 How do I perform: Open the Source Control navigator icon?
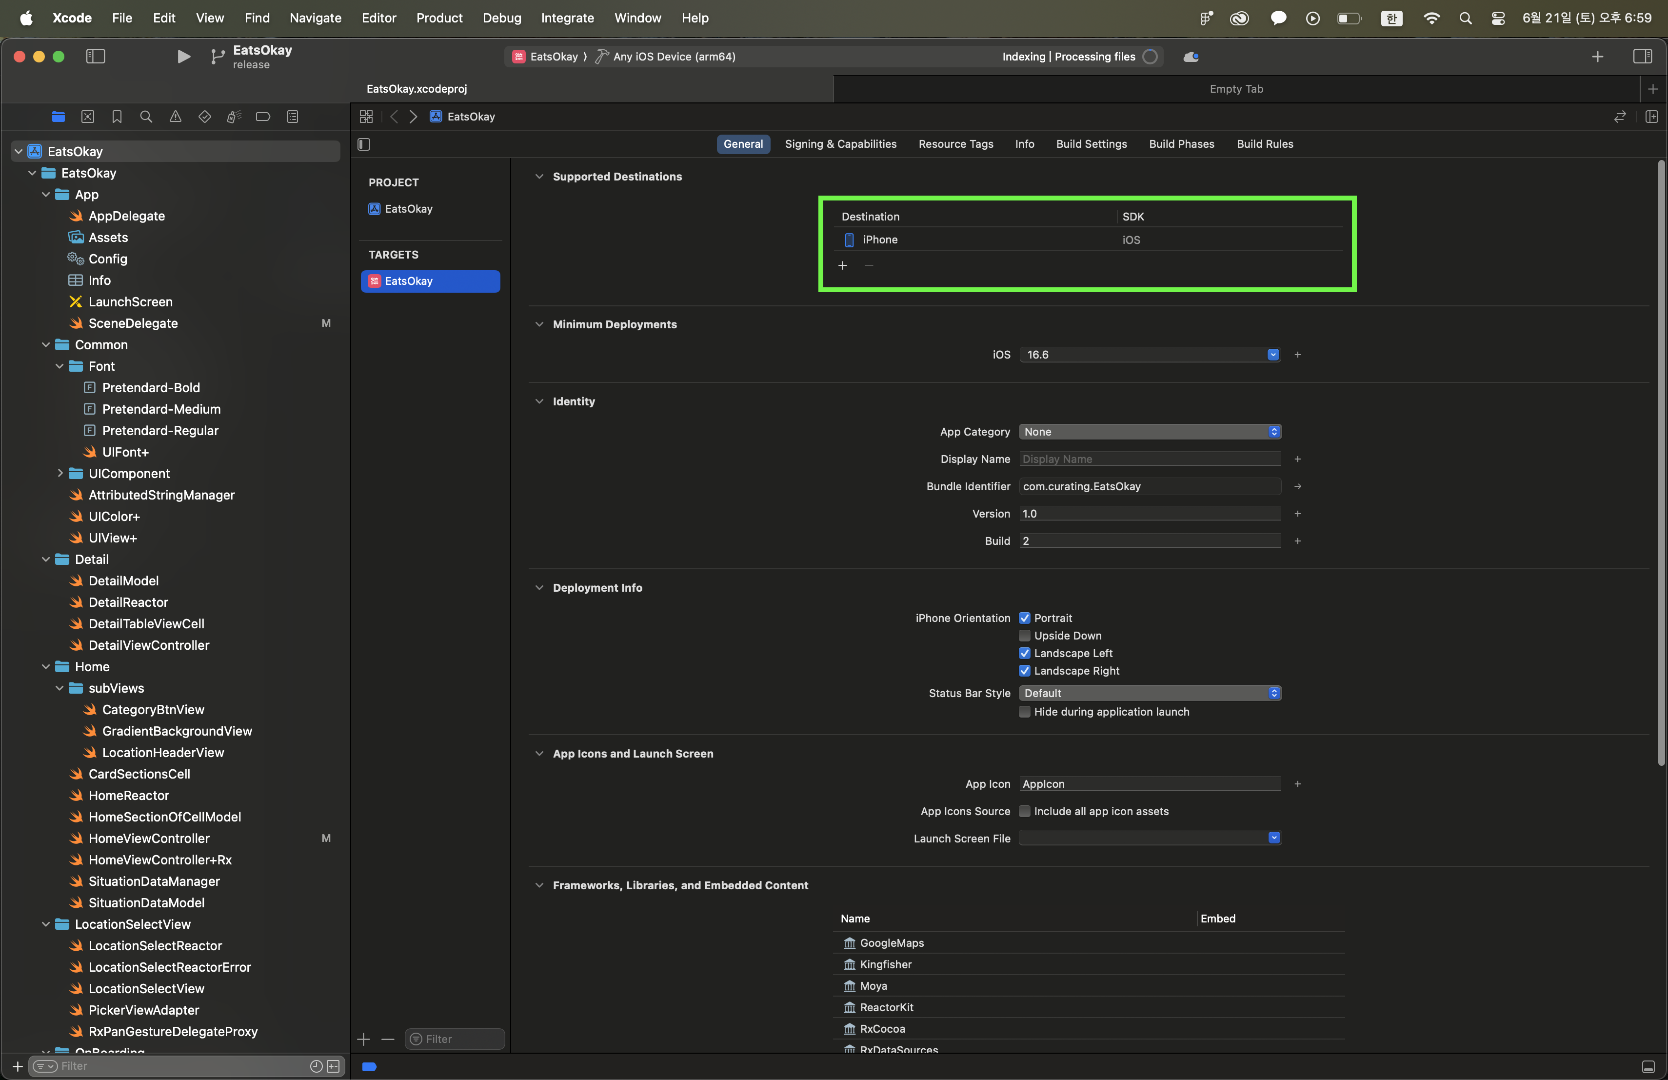(88, 117)
